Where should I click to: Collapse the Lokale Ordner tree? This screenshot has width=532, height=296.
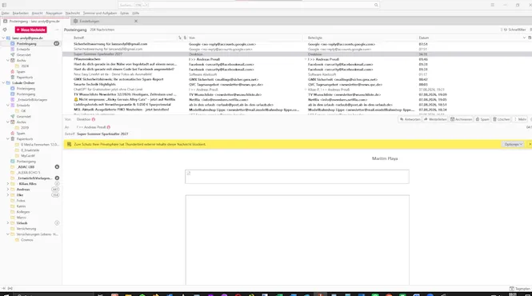(x=4, y=83)
